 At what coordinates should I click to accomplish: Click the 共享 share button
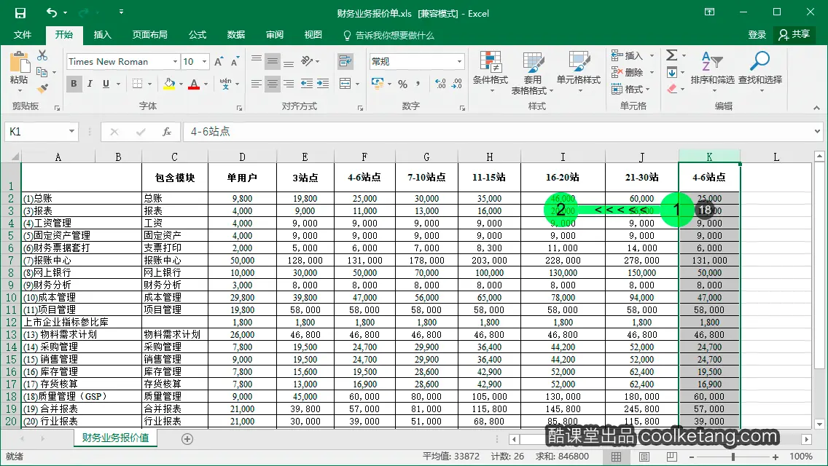(x=794, y=35)
